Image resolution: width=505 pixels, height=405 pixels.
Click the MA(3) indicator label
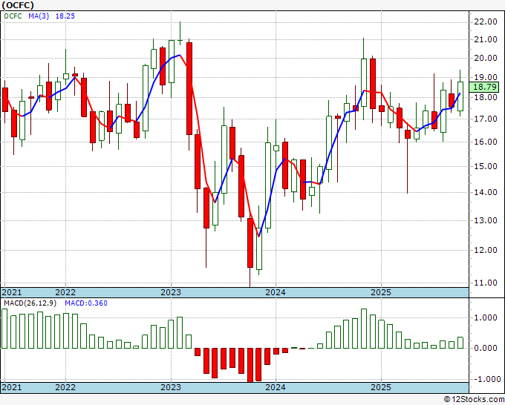[39, 16]
